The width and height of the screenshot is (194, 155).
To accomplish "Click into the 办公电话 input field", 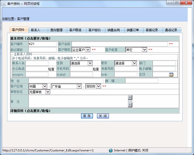I will (x=37, y=69).
